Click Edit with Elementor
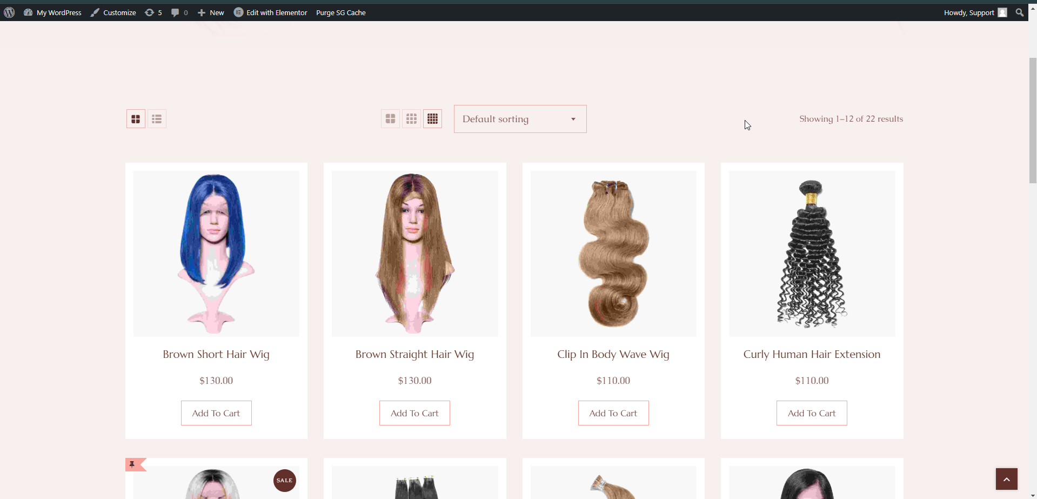1037x499 pixels. [270, 12]
